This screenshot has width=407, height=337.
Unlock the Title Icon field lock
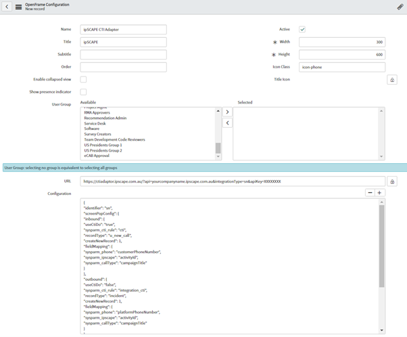pos(392,80)
